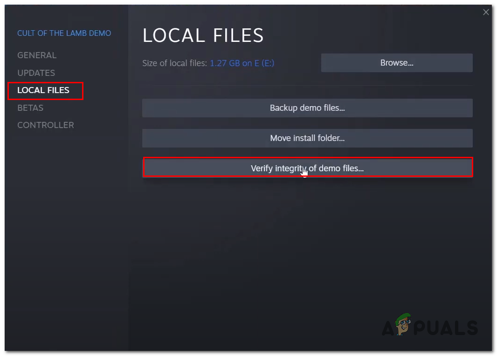497x356 pixels.
Task: Choose Move install folder... button
Action: click(x=307, y=138)
